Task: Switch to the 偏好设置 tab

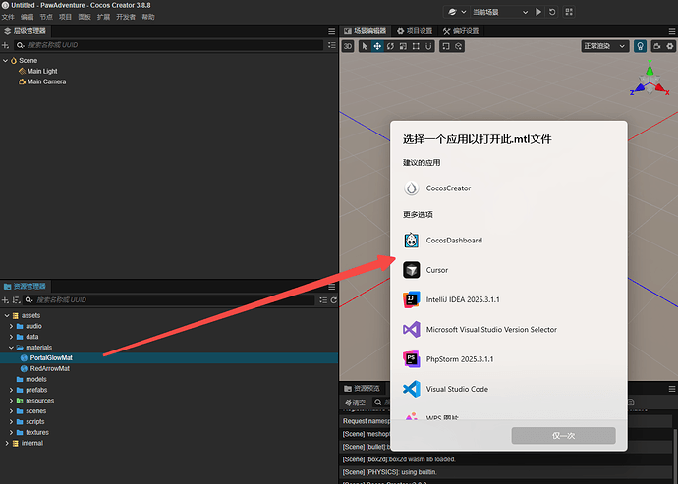Action: [461, 31]
